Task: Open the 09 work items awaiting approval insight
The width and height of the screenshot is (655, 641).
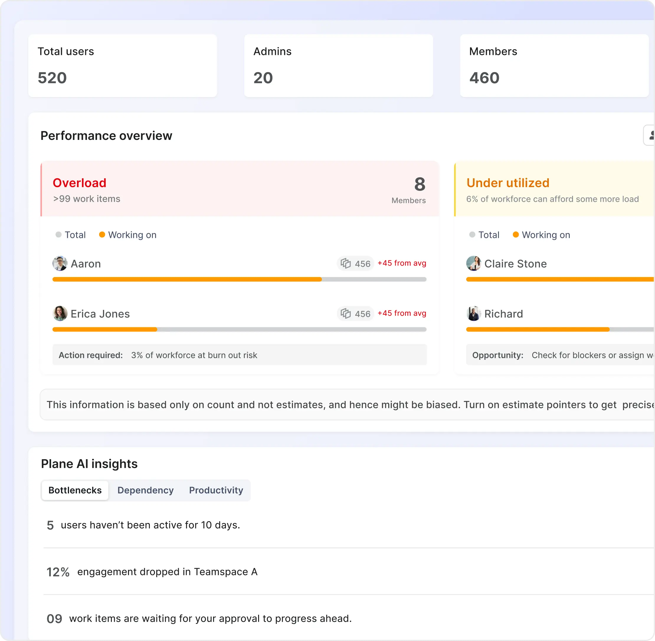Action: tap(199, 619)
